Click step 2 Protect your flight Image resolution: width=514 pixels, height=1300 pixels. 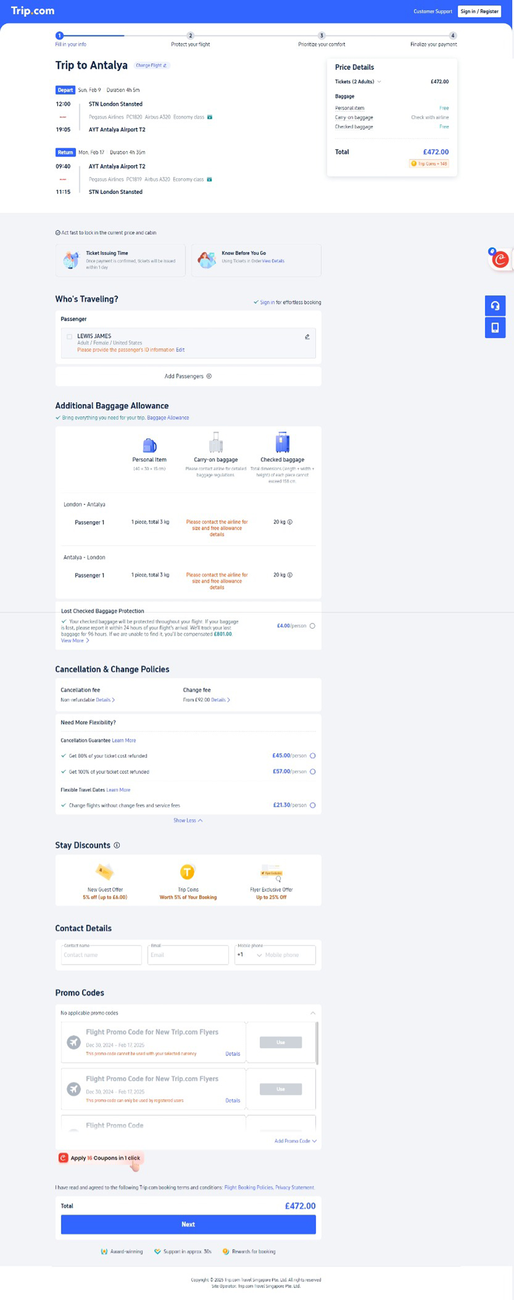click(x=190, y=36)
